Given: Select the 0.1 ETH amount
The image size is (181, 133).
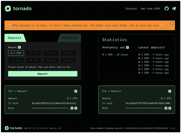Looking at the screenshot, I should pyautogui.click(x=16, y=53).
